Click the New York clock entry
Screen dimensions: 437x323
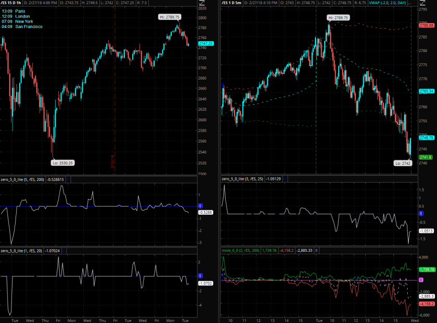pyautogui.click(x=20, y=21)
